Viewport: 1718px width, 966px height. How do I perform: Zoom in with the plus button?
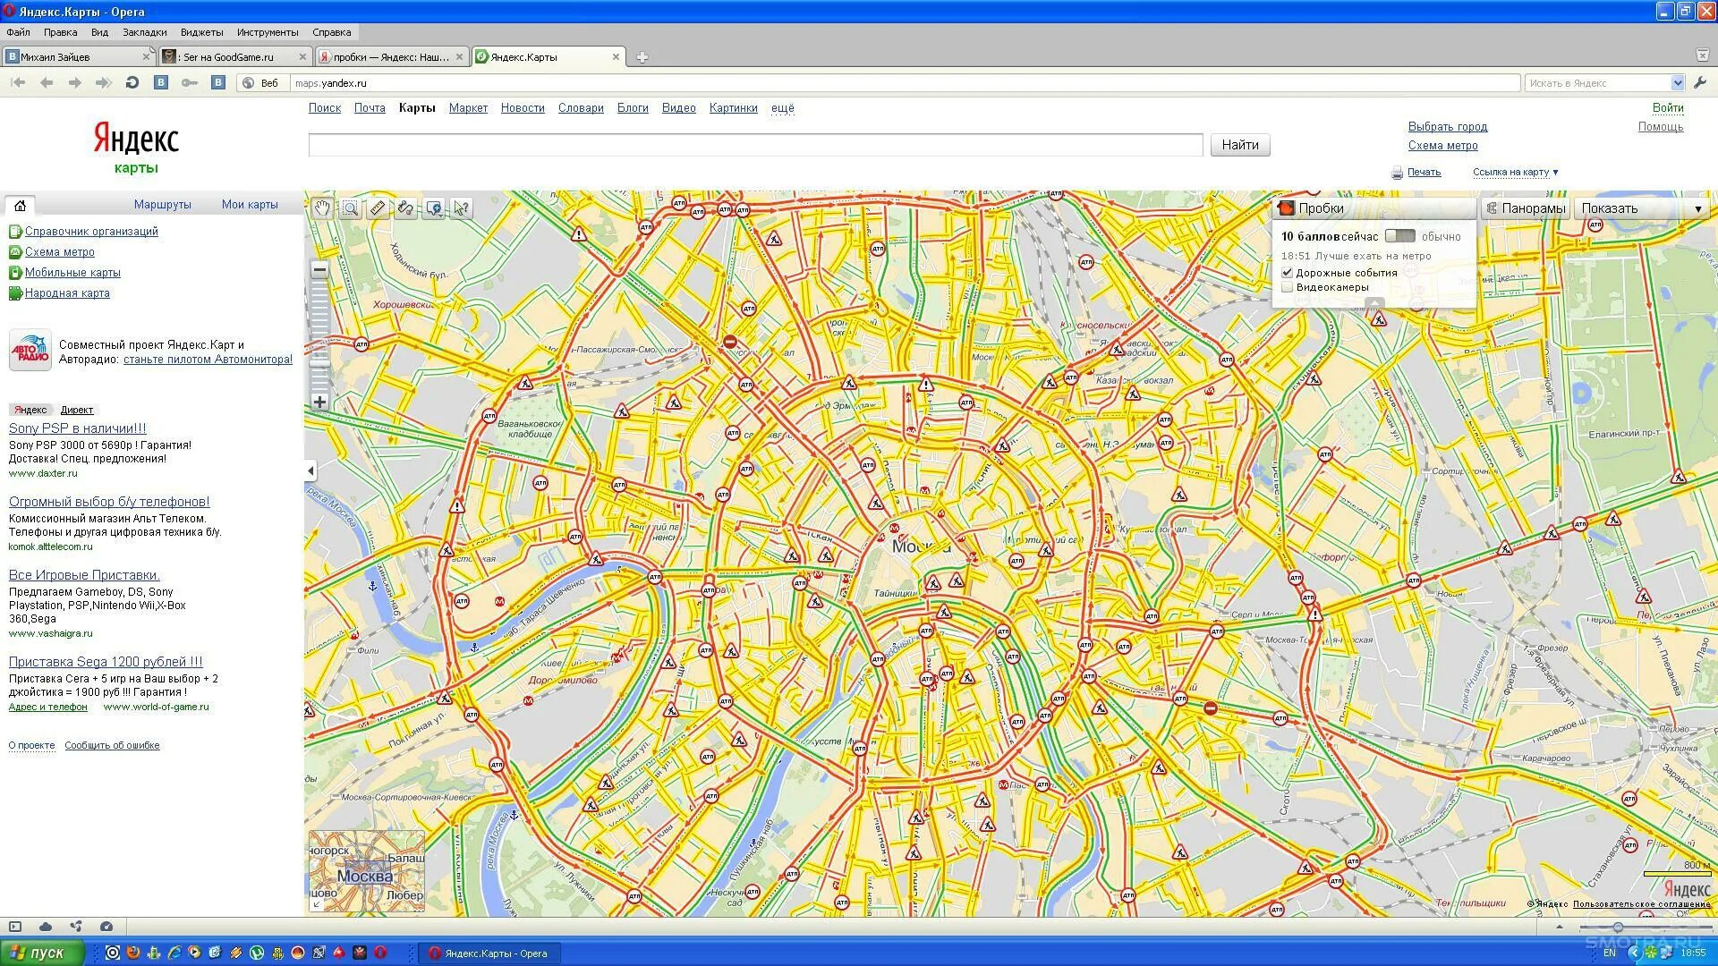(x=319, y=402)
